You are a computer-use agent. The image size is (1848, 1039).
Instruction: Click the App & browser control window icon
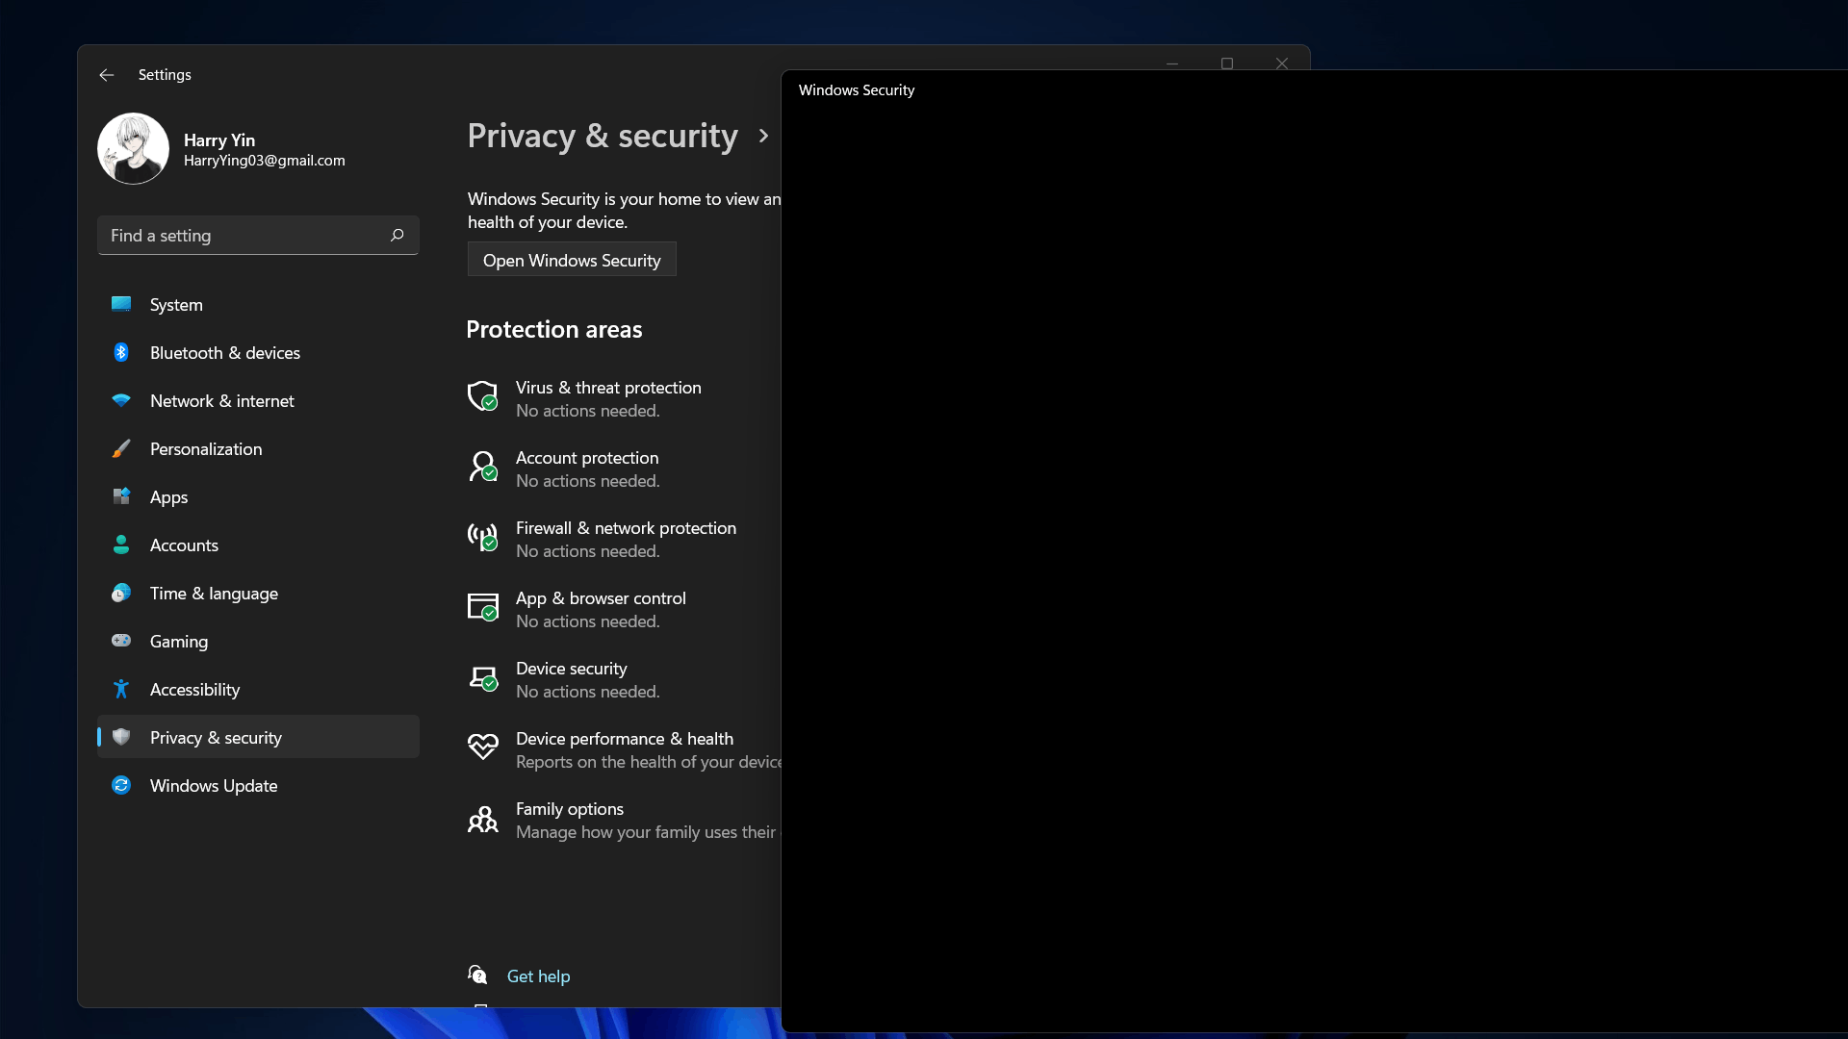482,607
